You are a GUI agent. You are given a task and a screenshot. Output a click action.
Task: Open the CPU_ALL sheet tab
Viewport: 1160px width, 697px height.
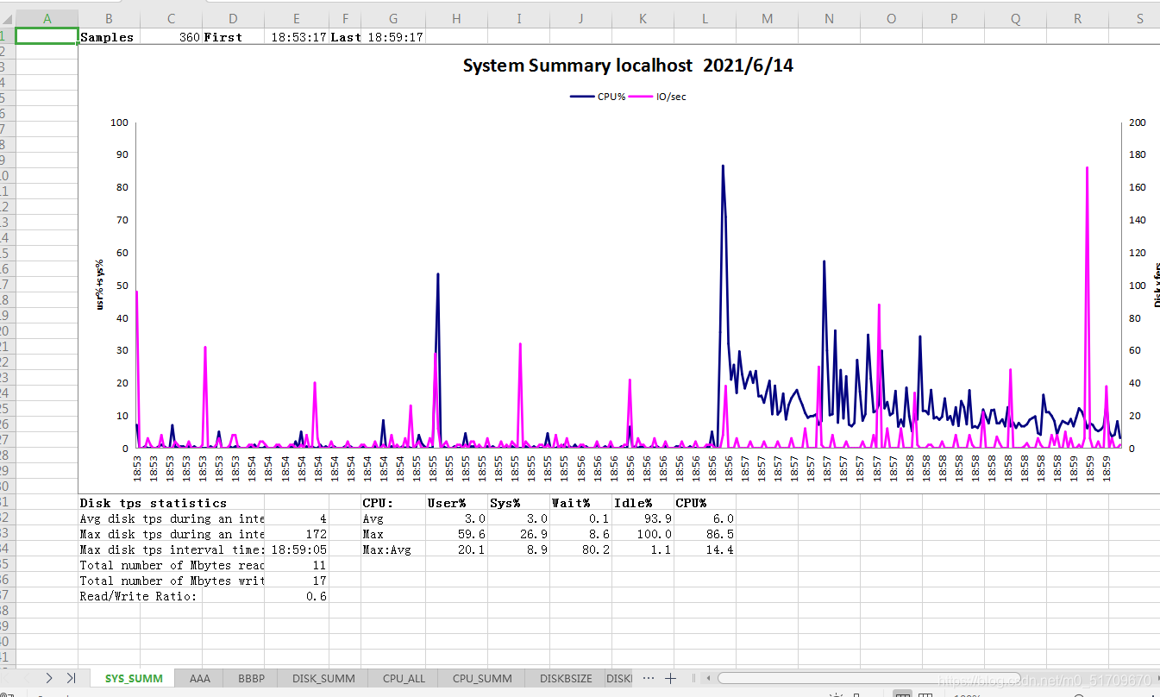404,679
